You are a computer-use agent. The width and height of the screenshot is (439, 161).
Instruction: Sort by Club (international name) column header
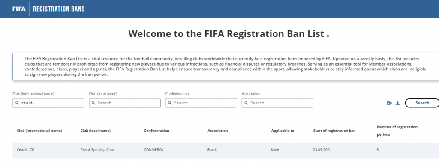point(39,131)
